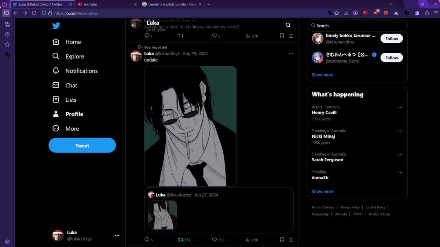Click back arrow beside Luka profile header
The image size is (440, 247).
point(133,25)
